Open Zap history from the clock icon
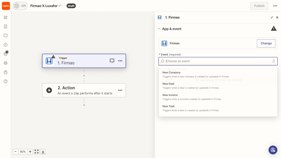The width and height of the screenshot is (281, 158). pyautogui.click(x=5, y=44)
